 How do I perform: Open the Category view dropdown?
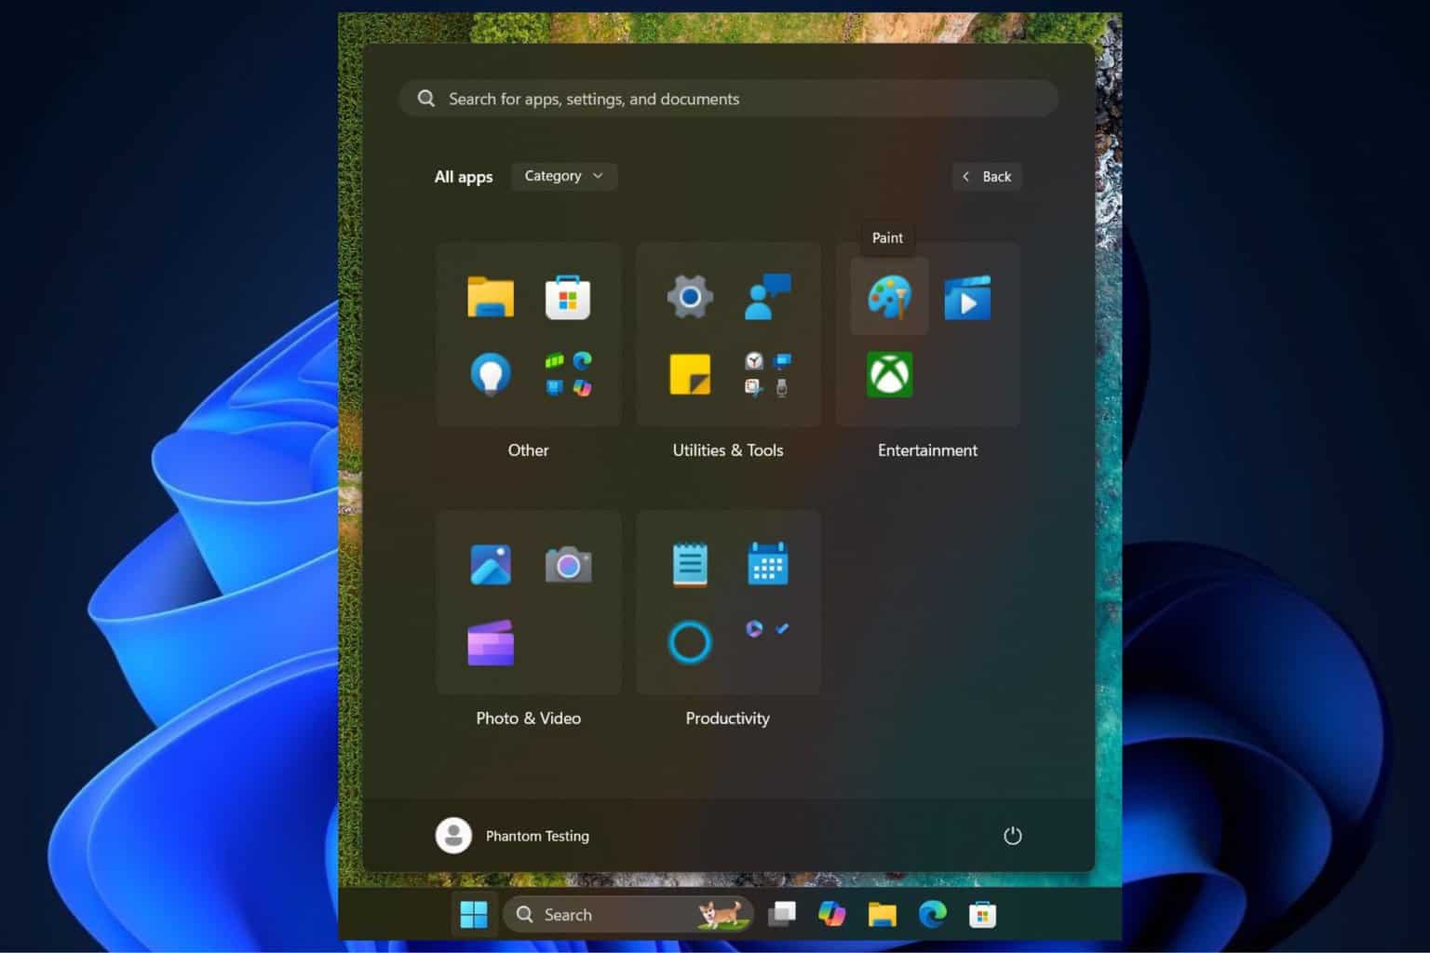click(x=564, y=176)
